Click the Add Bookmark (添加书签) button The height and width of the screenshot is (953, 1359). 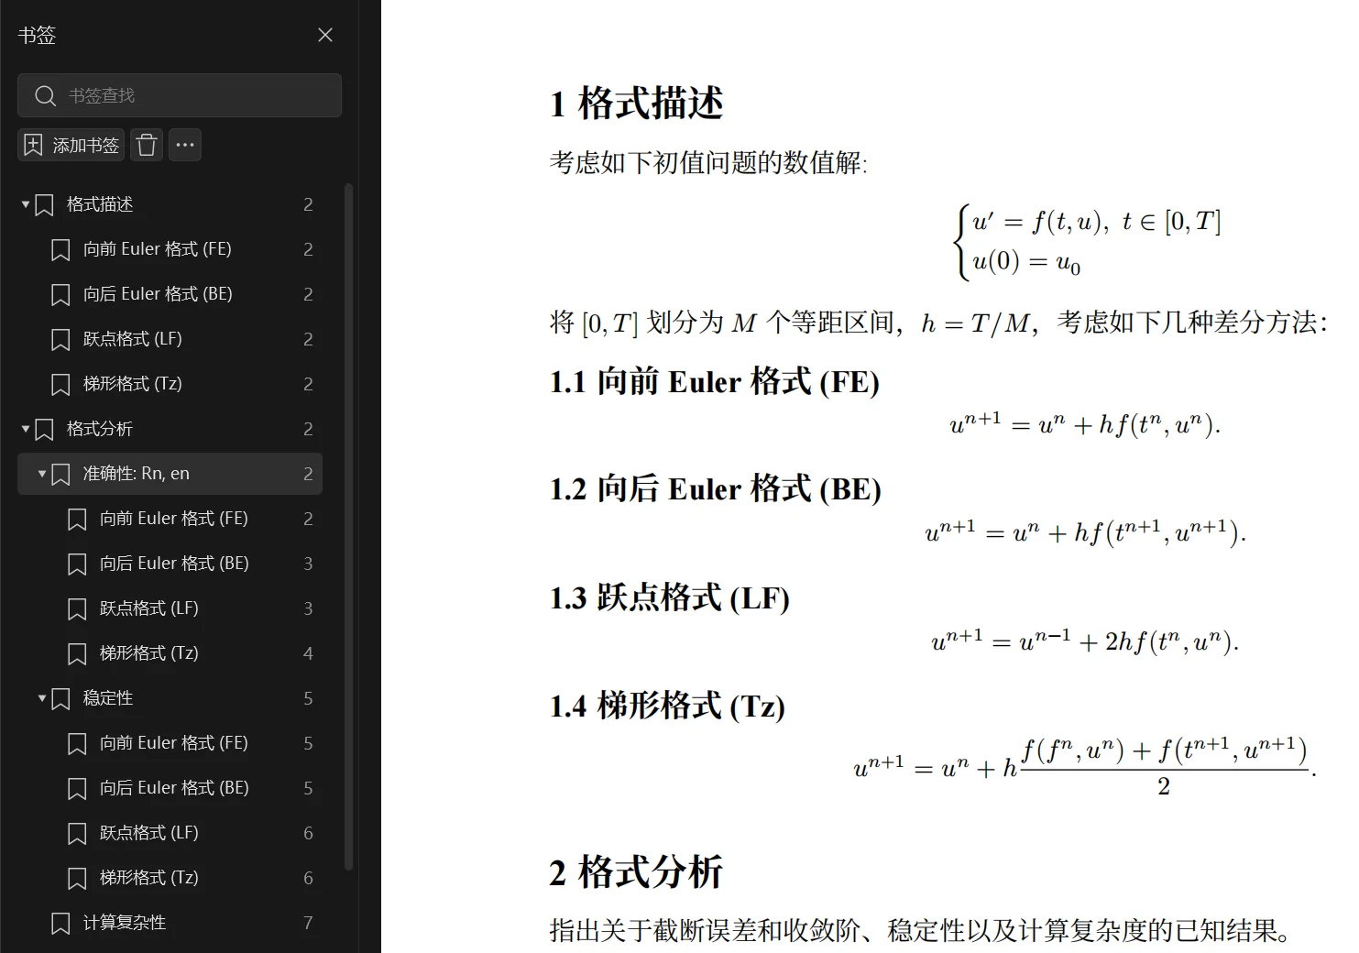point(71,145)
